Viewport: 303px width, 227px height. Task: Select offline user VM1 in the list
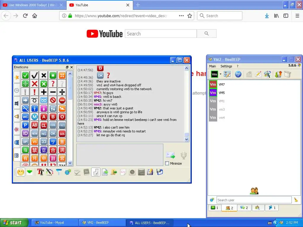[x=254, y=101]
